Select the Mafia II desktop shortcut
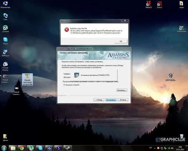The image size is (188, 151). pos(149,5)
